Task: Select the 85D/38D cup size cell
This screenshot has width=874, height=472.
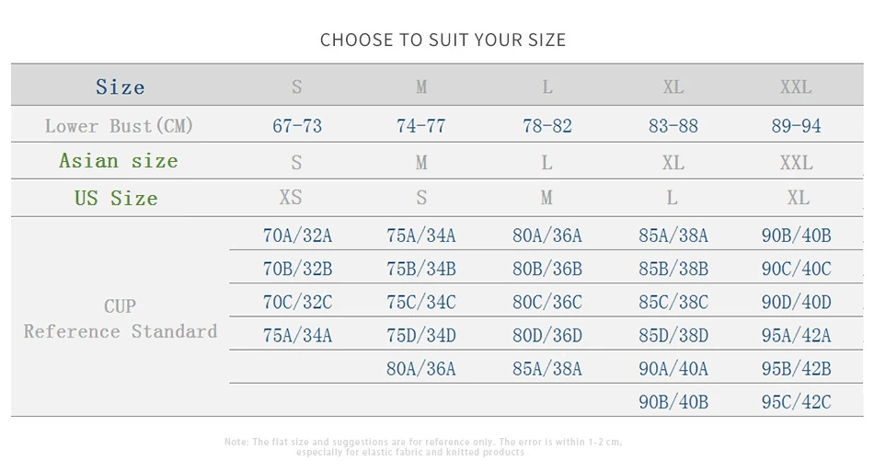Action: [673, 336]
